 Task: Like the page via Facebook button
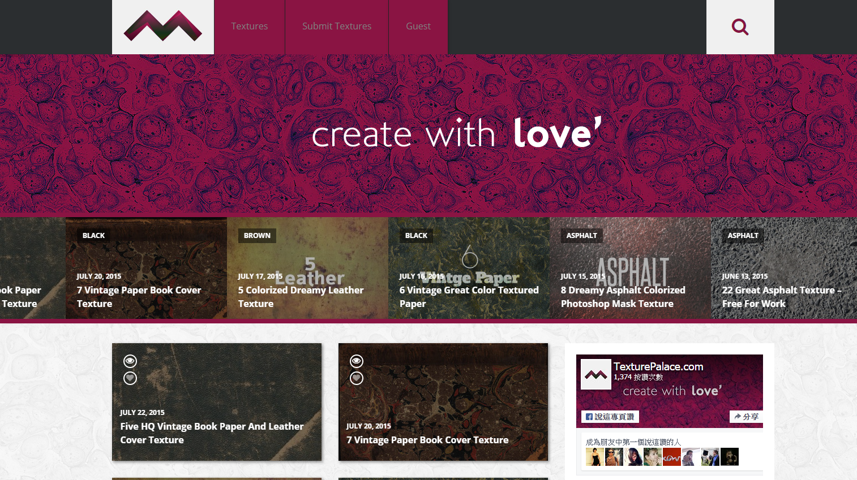click(610, 417)
